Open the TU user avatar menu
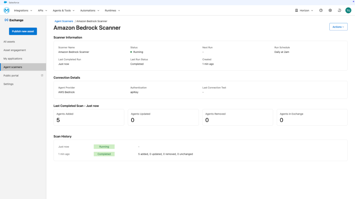Viewport: 355px width, 199px height. click(348, 10)
